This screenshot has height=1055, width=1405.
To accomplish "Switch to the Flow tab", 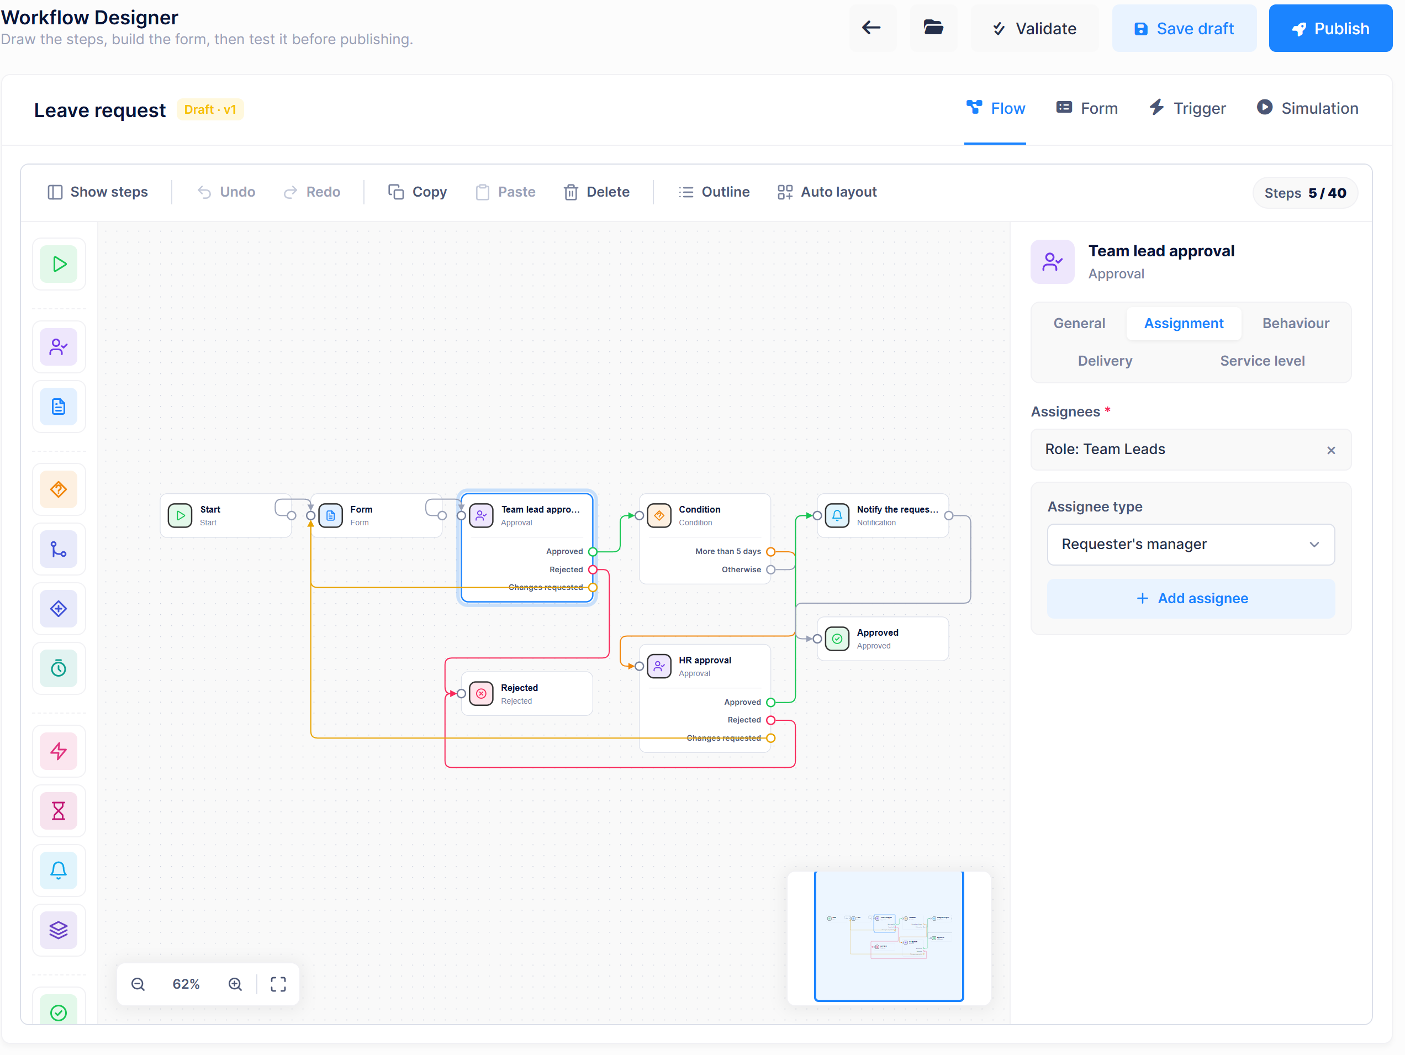I will pyautogui.click(x=995, y=109).
